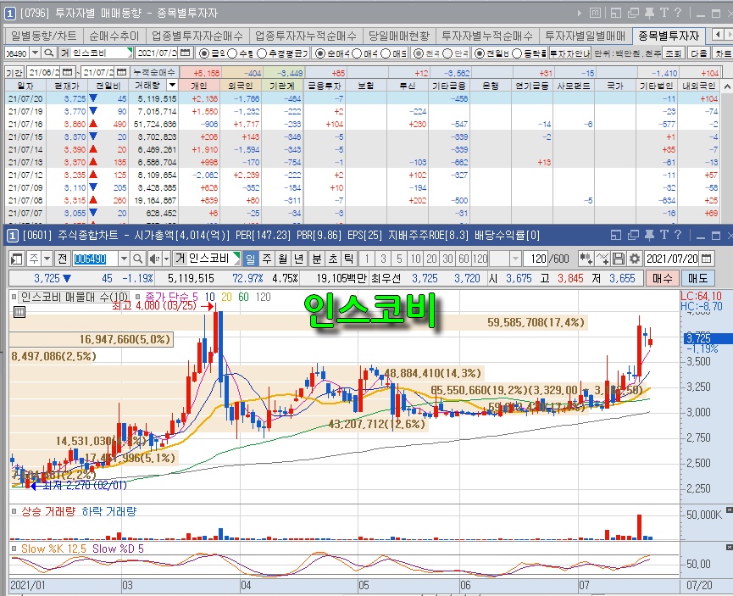Click the layout icon in window 0796 title bar
This screenshot has width=733, height=596.
coord(616,13)
